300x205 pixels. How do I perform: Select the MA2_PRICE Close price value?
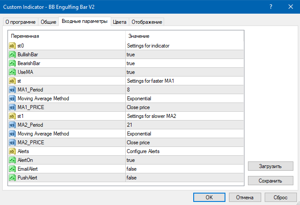(138, 143)
